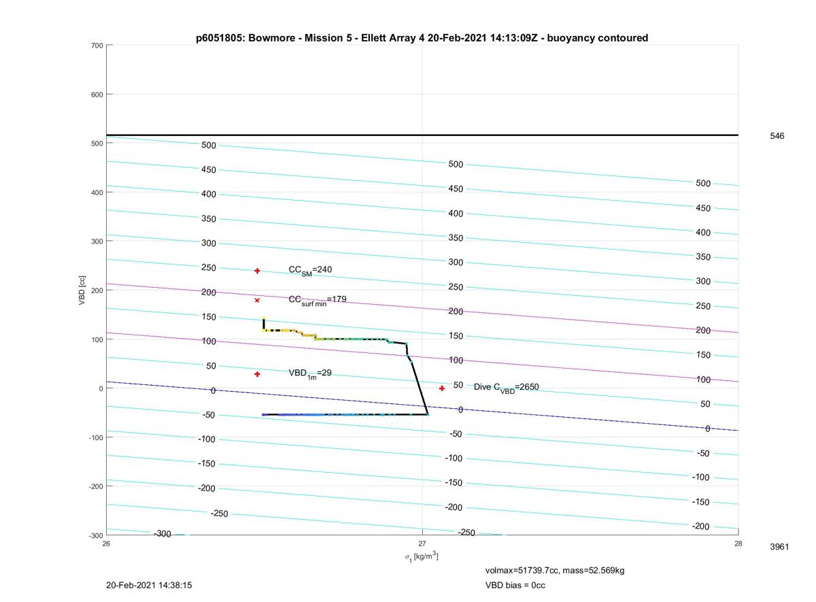The image size is (816, 602).
Task: Select the 3961 value at the lower right
Action: pyautogui.click(x=779, y=547)
